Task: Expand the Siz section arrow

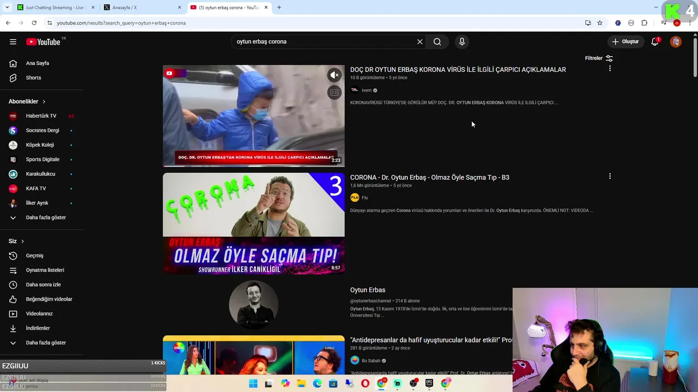Action: [22, 241]
